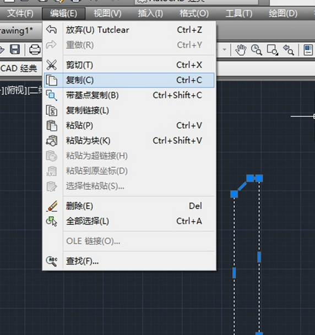Click the scissors Cut icon
This screenshot has width=315, height=335.
pos(52,65)
